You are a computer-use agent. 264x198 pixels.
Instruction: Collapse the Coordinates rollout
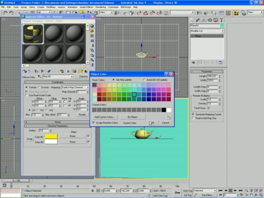58,82
